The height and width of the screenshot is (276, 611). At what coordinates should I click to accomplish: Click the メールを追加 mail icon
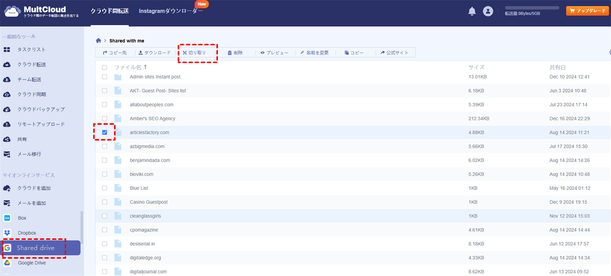click(x=7, y=203)
